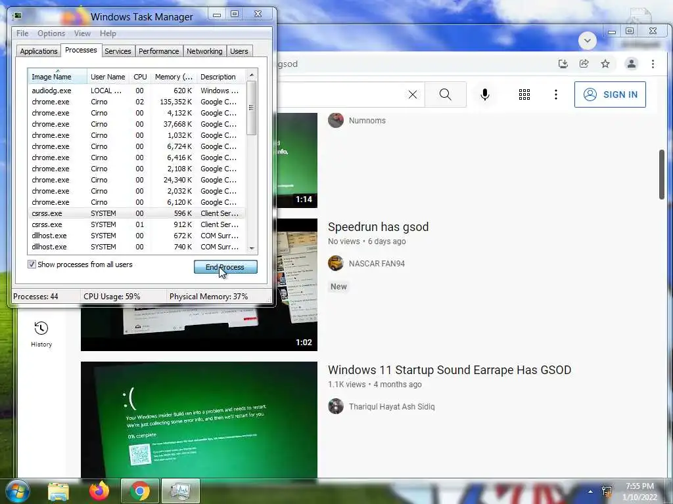Switch to the Services tab
This screenshot has width=673, height=504.
pyautogui.click(x=118, y=51)
